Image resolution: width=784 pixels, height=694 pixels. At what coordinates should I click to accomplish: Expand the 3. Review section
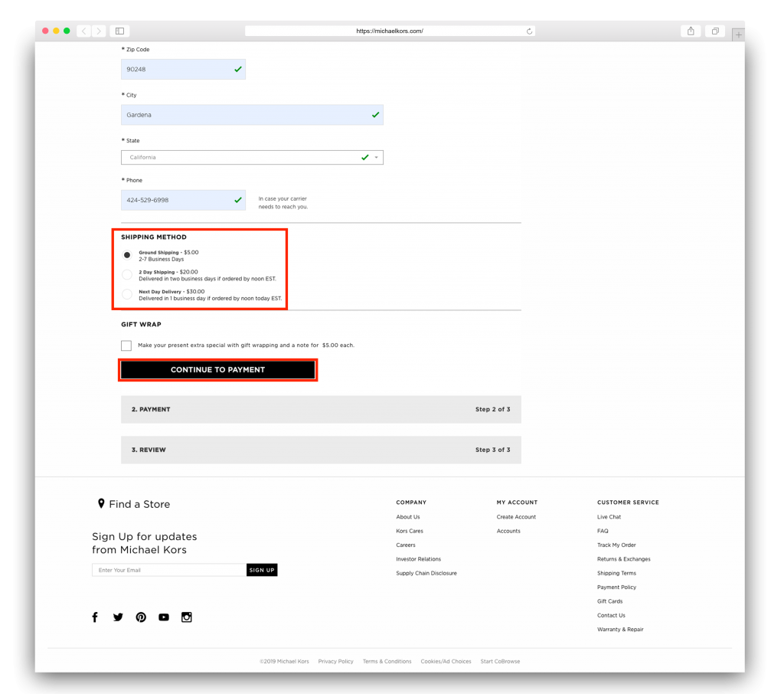321,450
